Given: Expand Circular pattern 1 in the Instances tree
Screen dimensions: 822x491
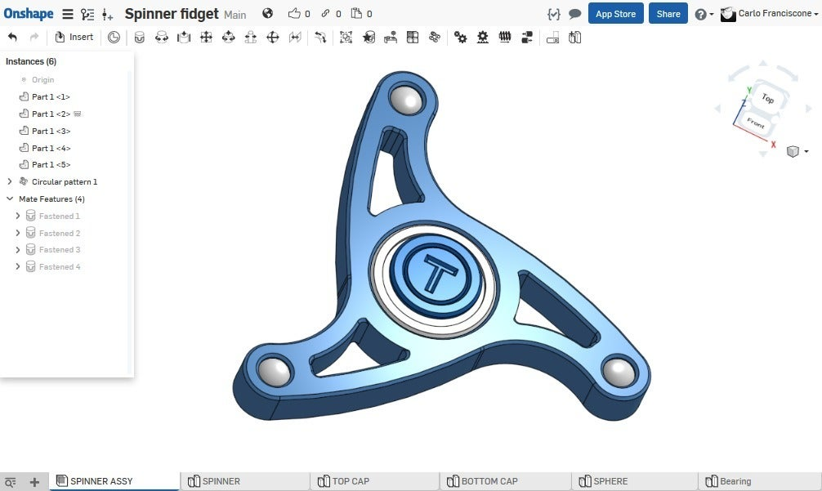Looking at the screenshot, I should click(x=9, y=181).
